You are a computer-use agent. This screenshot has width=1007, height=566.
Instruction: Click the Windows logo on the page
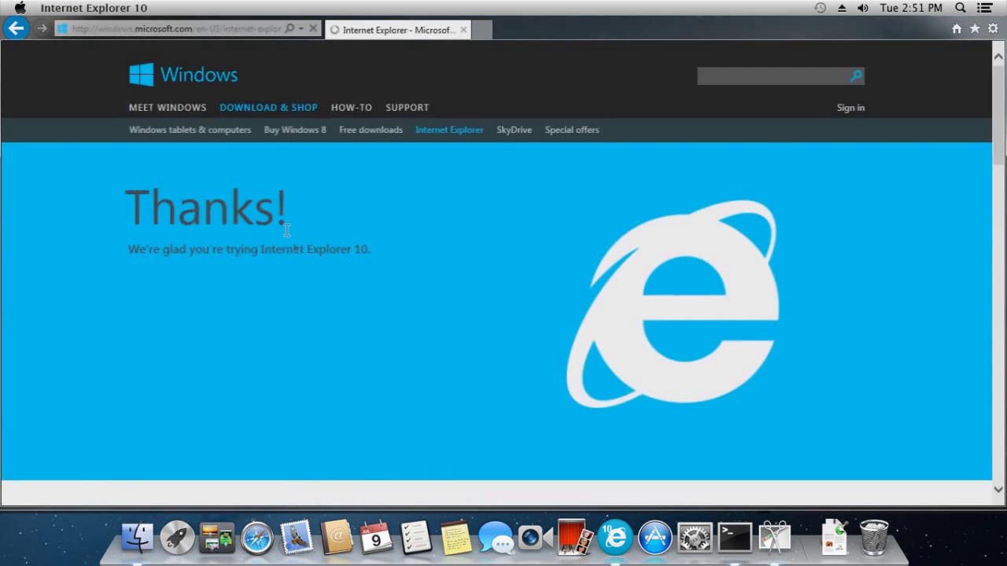pyautogui.click(x=183, y=75)
